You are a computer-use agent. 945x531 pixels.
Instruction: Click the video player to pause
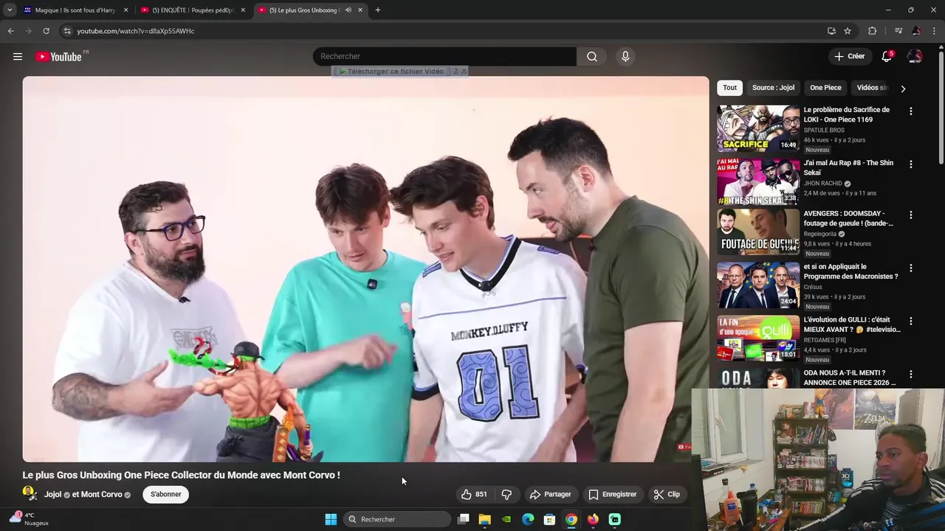365,269
